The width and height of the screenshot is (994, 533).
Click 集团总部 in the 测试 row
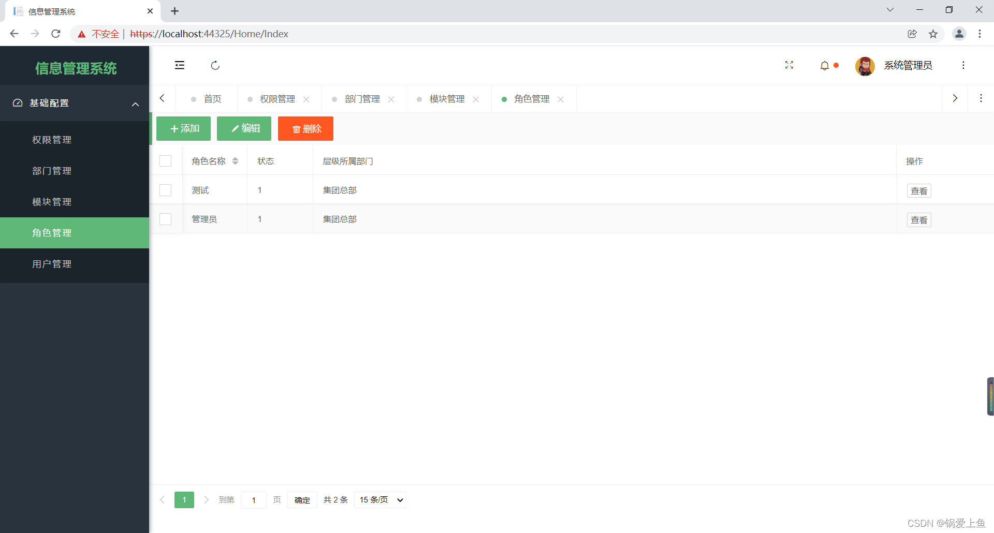(340, 190)
